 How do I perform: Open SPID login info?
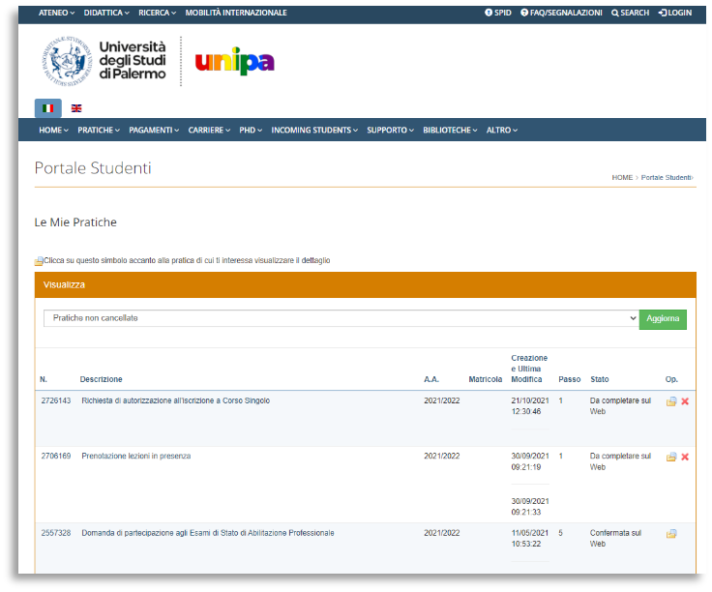click(497, 13)
